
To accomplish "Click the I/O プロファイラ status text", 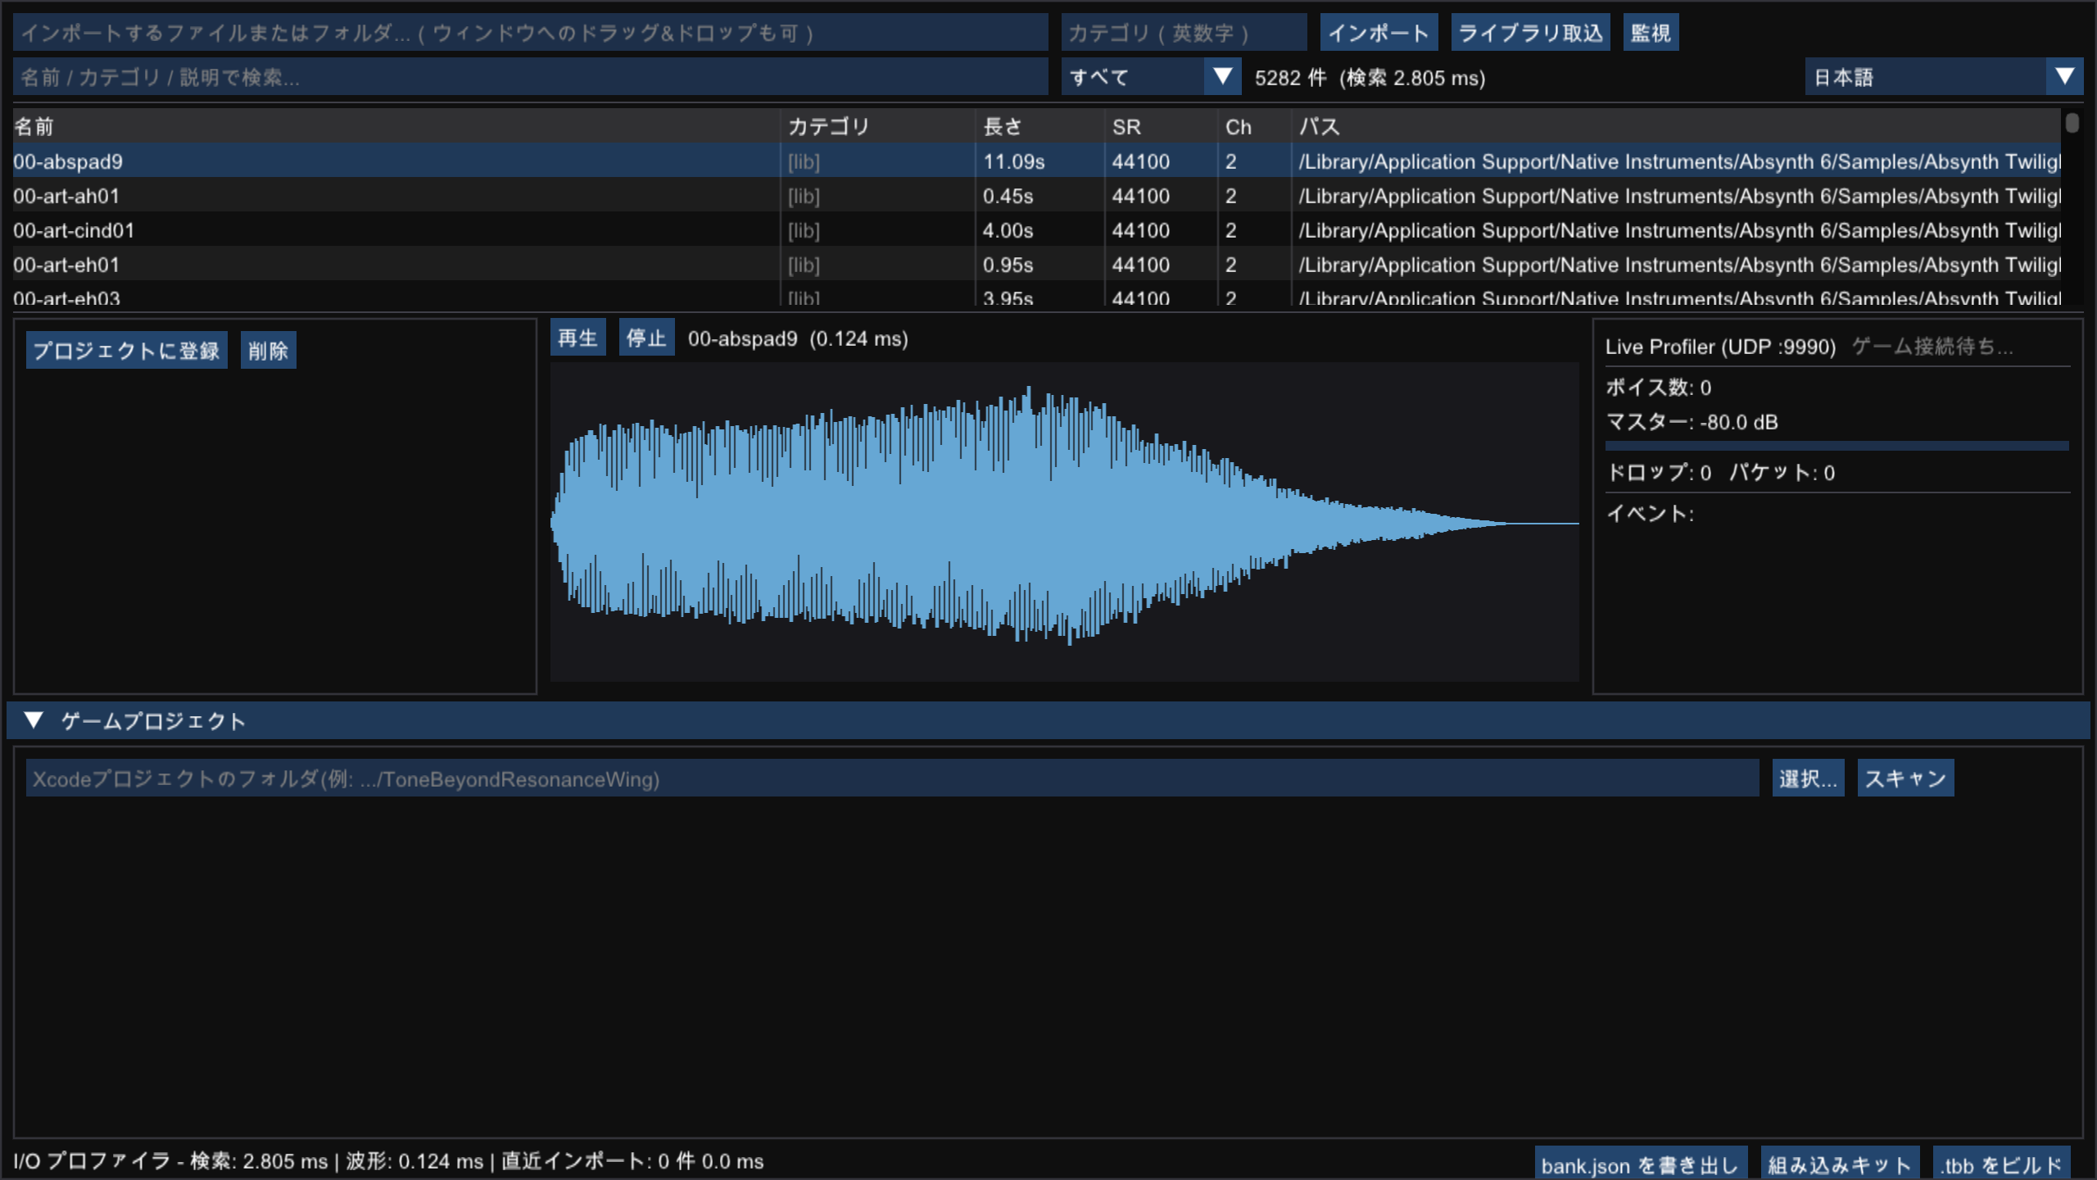I will pos(388,1161).
